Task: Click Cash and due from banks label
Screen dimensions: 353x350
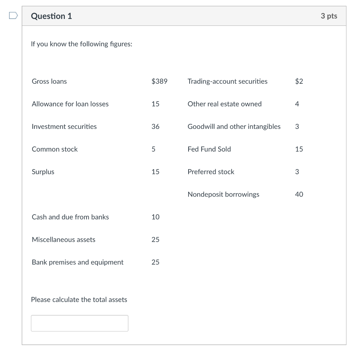Action: click(x=70, y=217)
